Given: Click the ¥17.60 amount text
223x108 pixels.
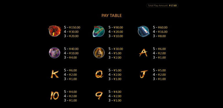Looking at the screenshot, I should [173, 6].
